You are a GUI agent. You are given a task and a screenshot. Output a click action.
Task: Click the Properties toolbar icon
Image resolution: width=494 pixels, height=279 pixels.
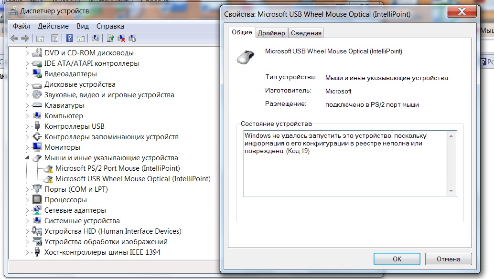click(x=54, y=39)
